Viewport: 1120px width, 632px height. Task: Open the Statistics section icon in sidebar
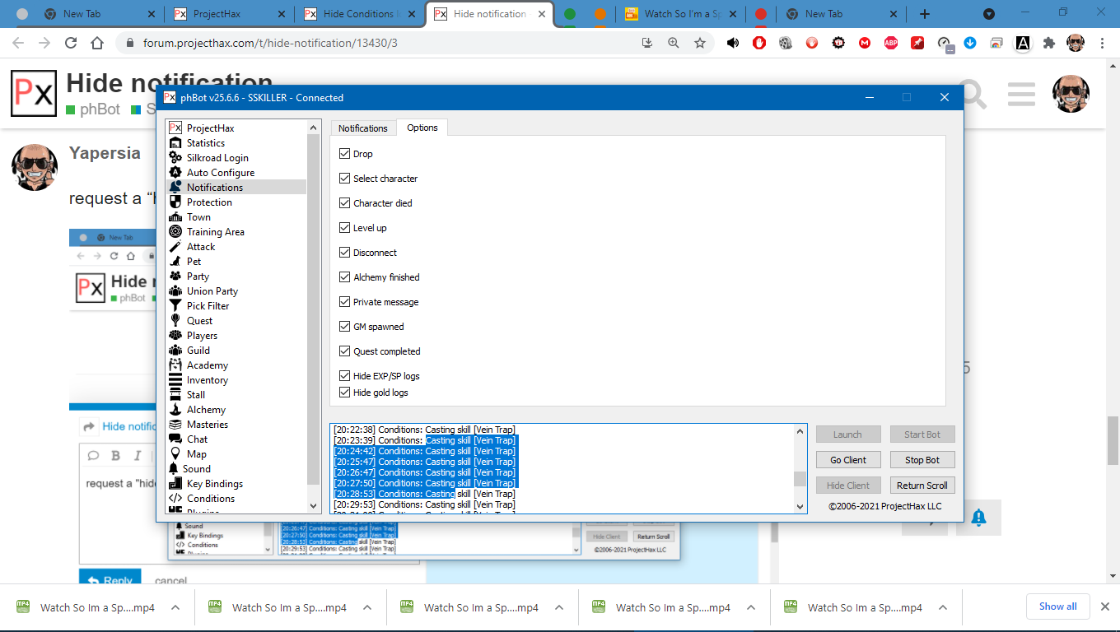pyautogui.click(x=175, y=143)
